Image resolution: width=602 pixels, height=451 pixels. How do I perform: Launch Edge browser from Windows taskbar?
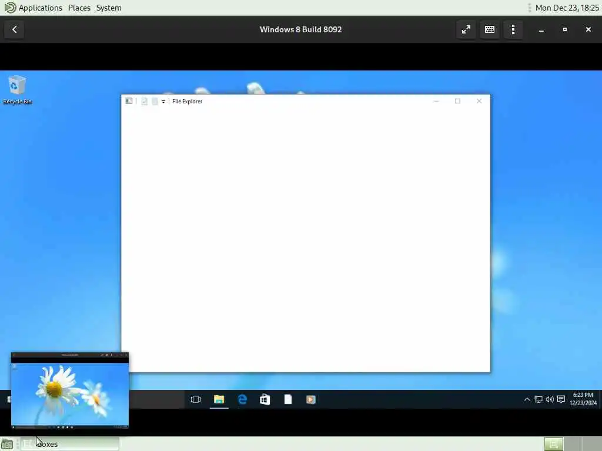coord(242,399)
